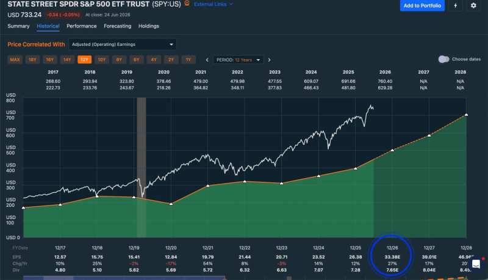This screenshot has width=488, height=280.
Task: Switch to the Summary tab
Action: [18, 26]
